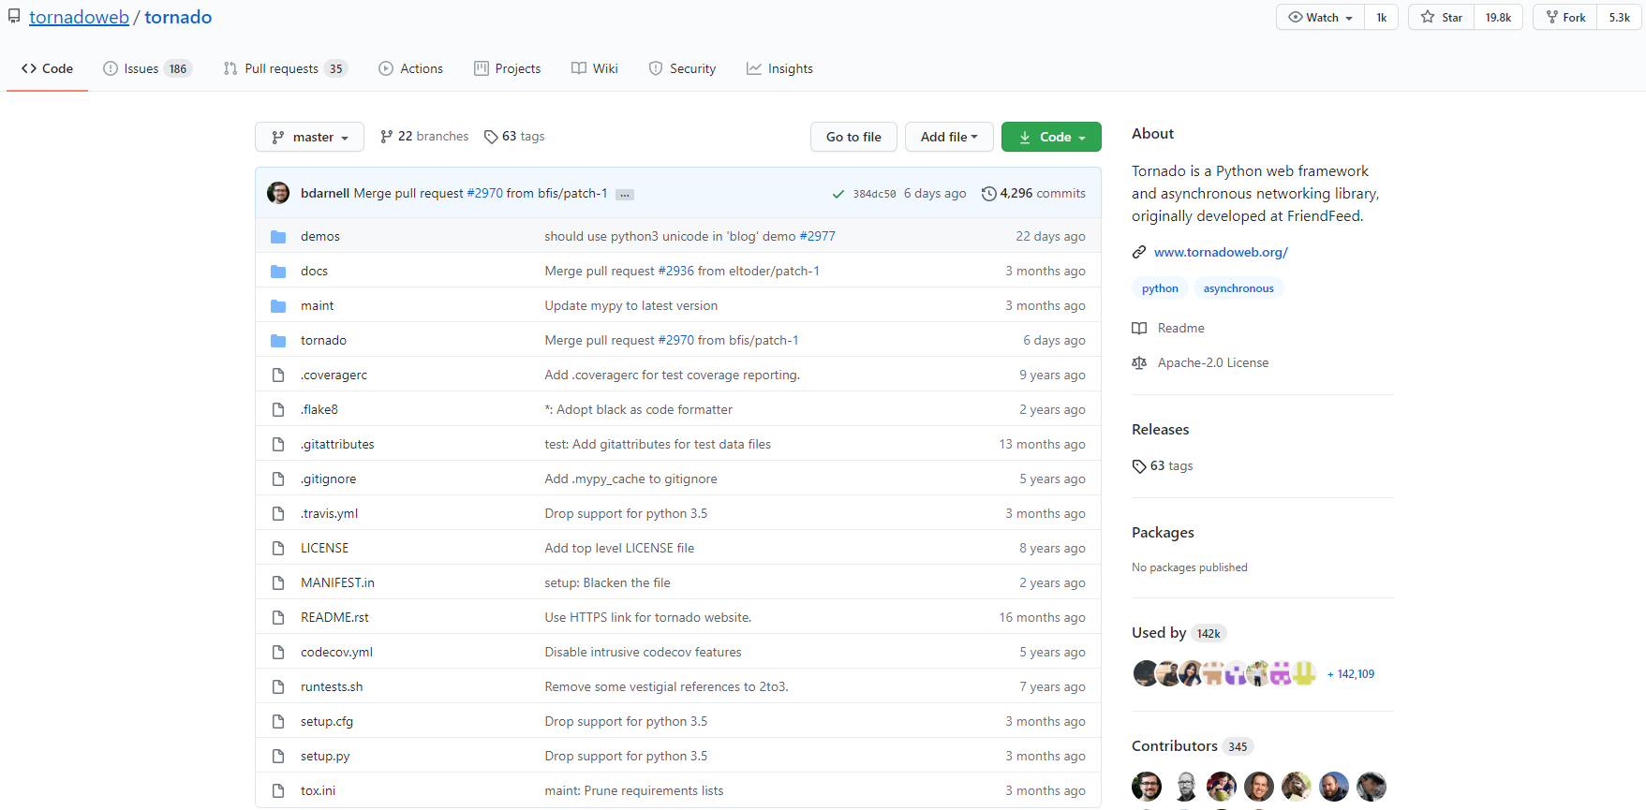This screenshot has width=1646, height=810.
Task: Open the Add file dropdown
Action: pos(949,137)
